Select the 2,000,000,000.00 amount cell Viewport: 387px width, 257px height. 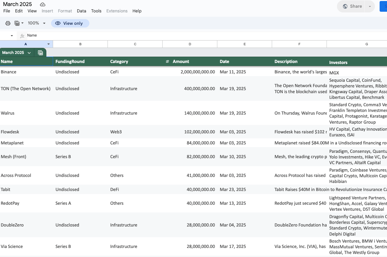click(x=190, y=72)
